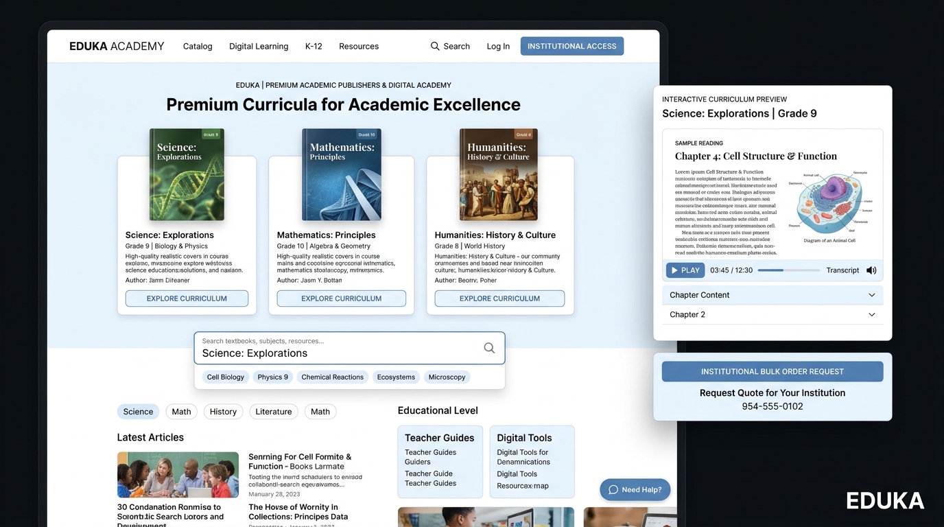Select the Microscopy suggestion chip
The width and height of the screenshot is (944, 527).
[447, 377]
